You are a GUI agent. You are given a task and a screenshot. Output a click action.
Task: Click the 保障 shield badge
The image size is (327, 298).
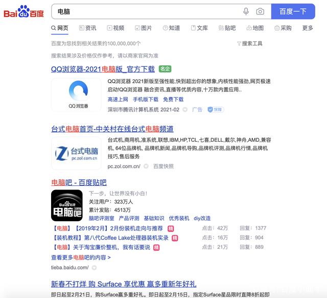(216, 110)
